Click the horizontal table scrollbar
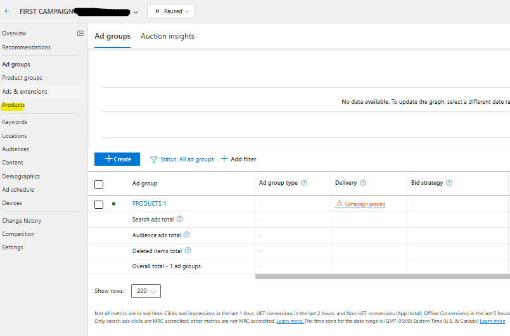The height and width of the screenshot is (336, 510). 383,277
